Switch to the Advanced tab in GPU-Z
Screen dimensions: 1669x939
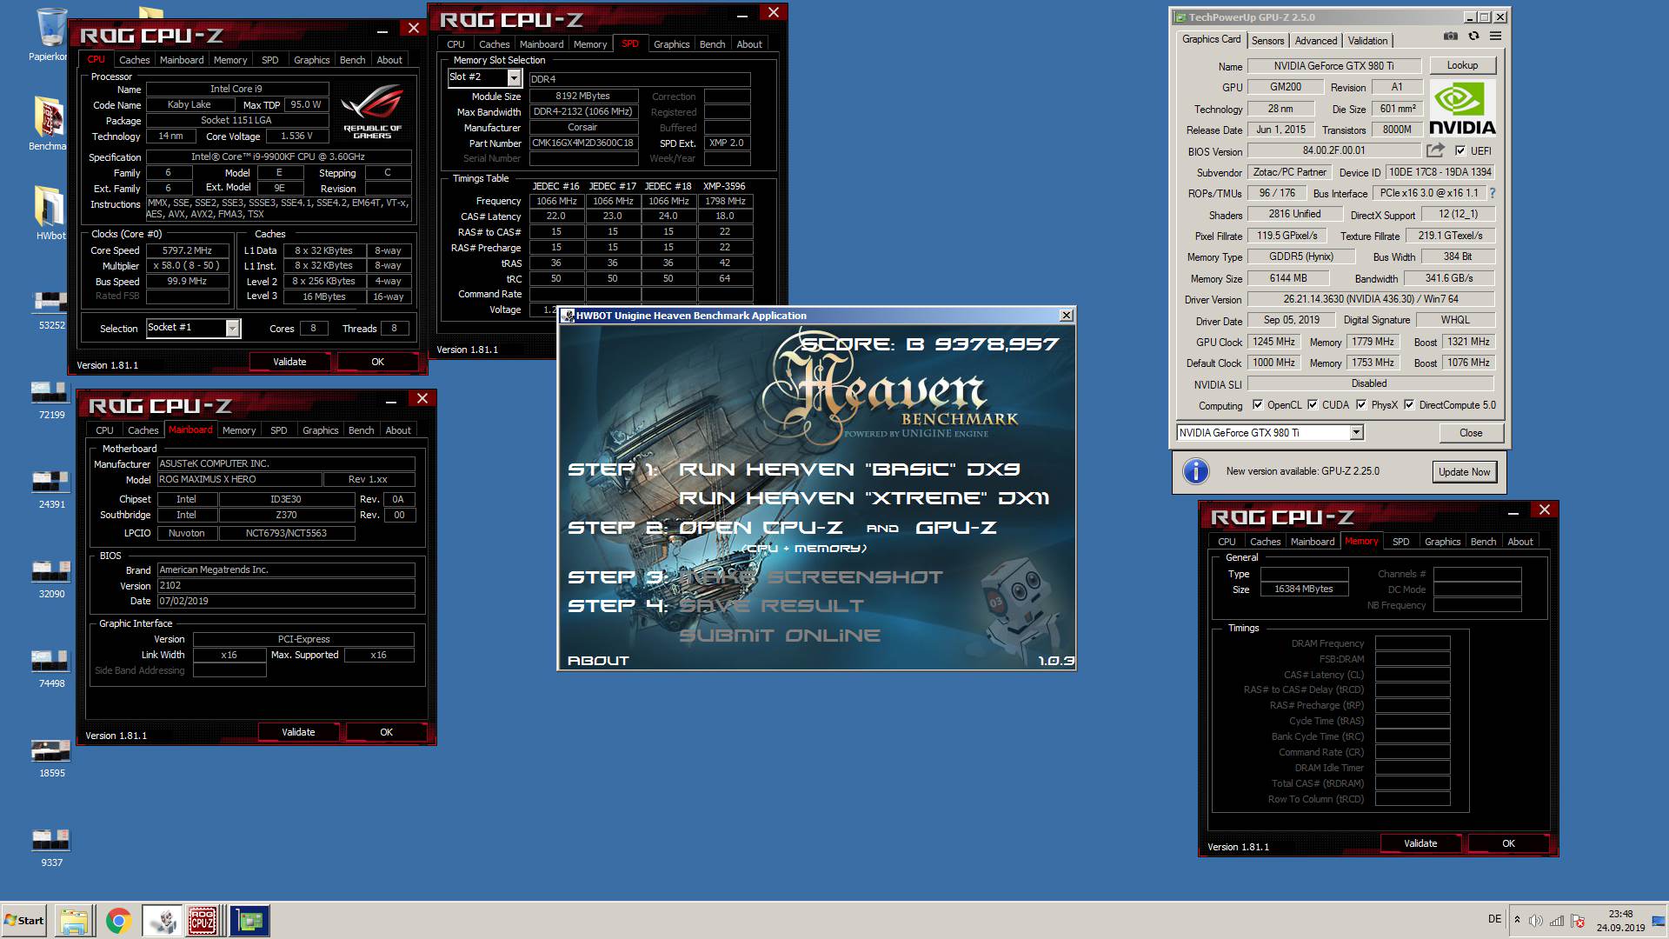pyautogui.click(x=1316, y=41)
